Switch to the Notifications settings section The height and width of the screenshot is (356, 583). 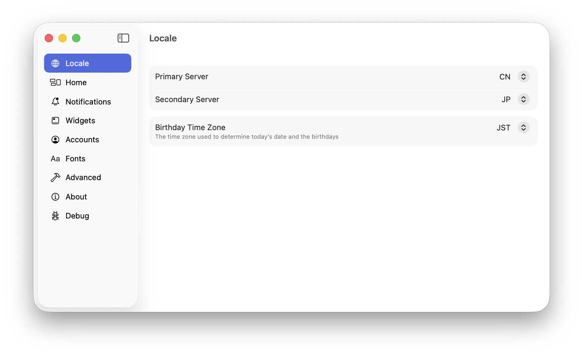(x=88, y=102)
